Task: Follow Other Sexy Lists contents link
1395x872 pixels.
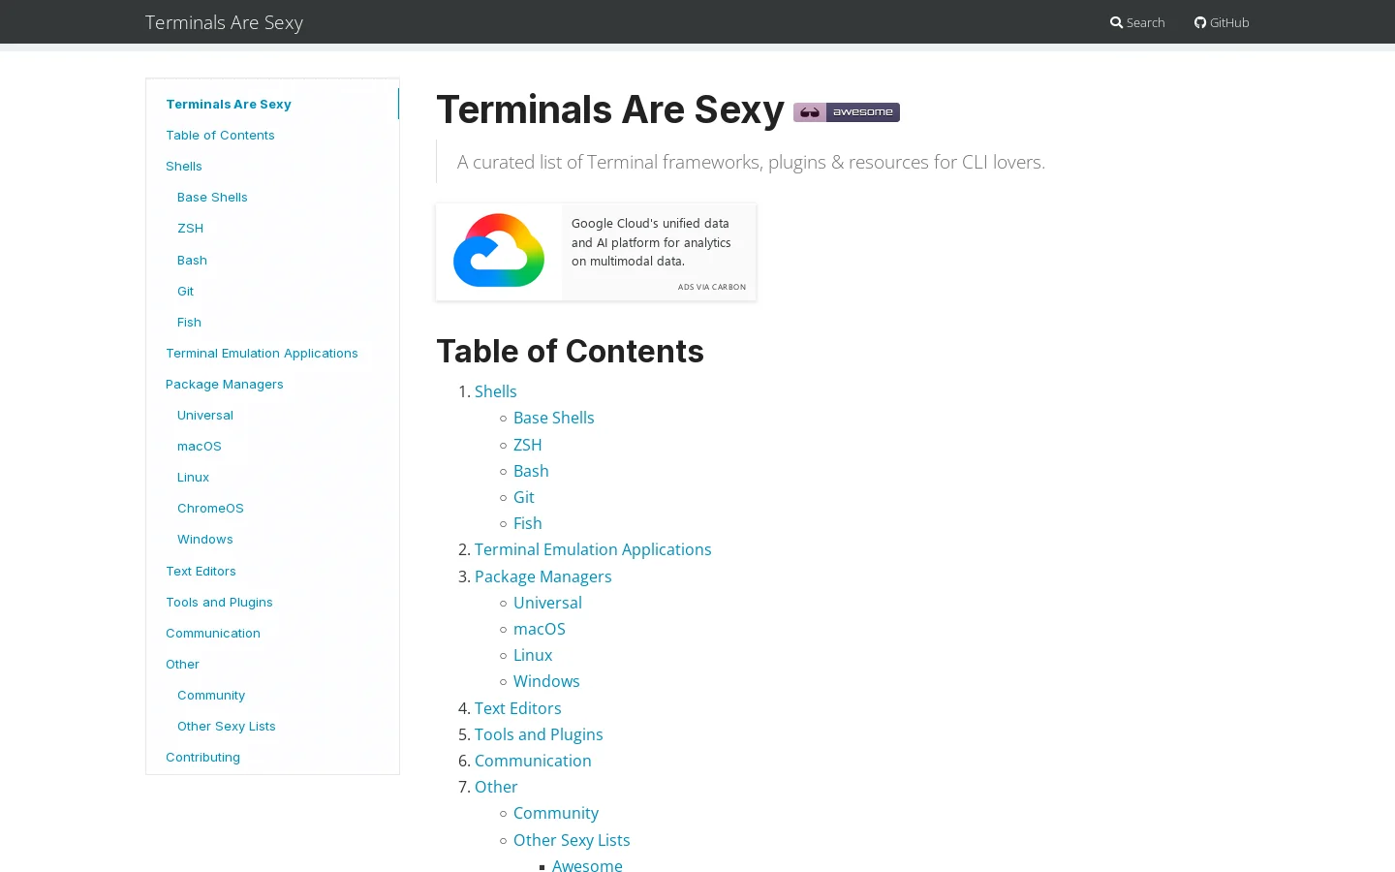Action: (x=572, y=840)
